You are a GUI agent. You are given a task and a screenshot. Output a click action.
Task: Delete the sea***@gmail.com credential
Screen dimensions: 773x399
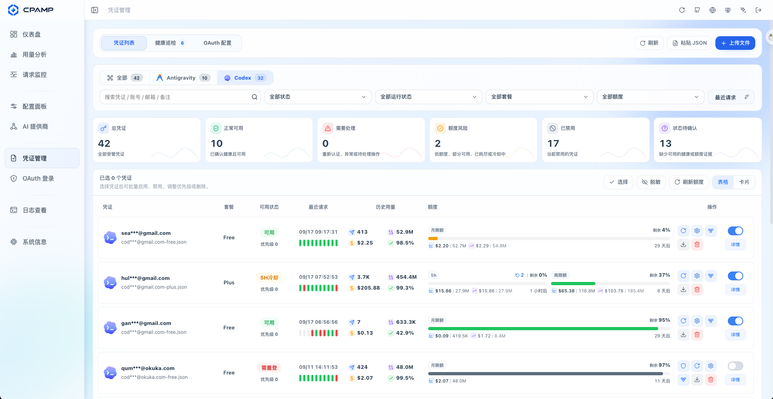[x=697, y=245]
